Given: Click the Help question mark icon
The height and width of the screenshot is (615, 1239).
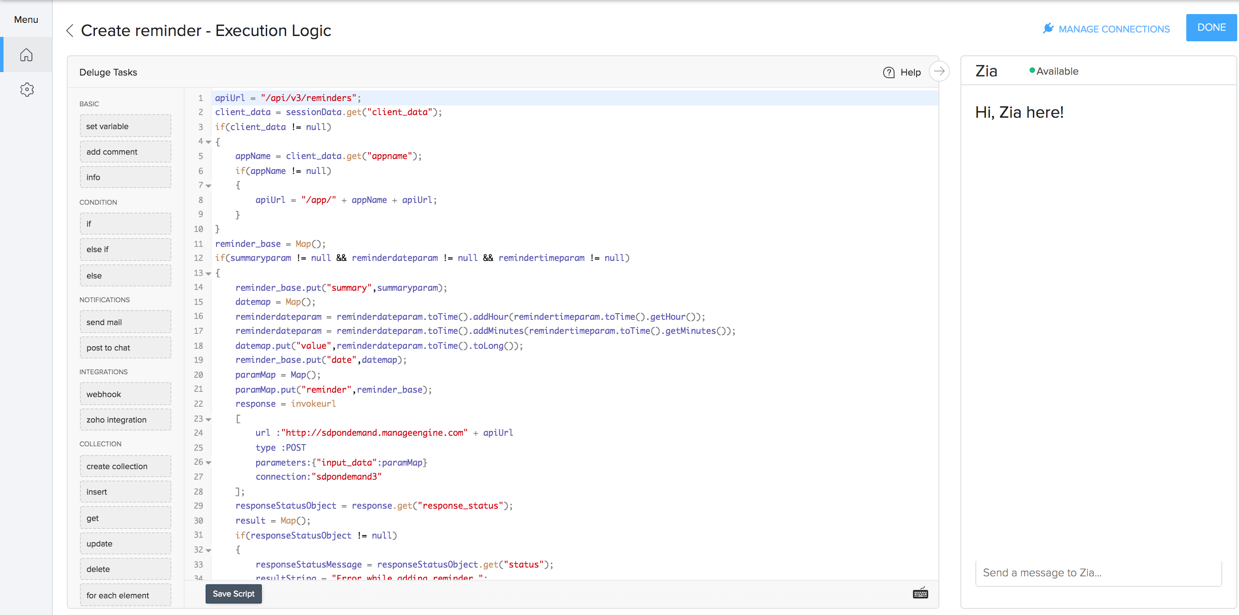Looking at the screenshot, I should click(x=888, y=72).
